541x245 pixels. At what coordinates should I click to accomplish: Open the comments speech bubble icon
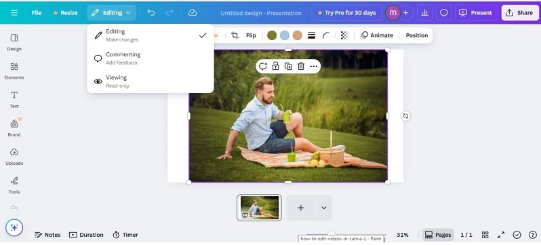pos(443,13)
